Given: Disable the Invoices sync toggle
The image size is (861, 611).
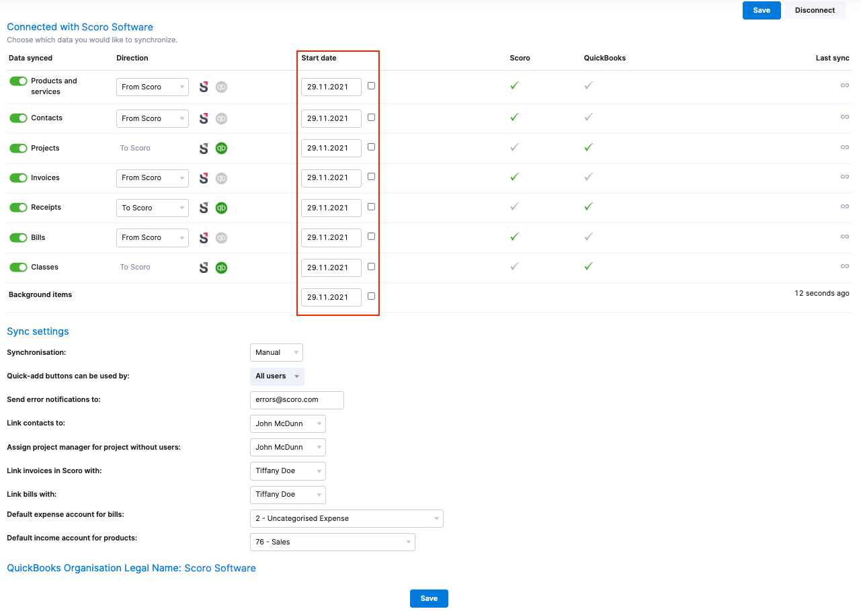Looking at the screenshot, I should [18, 177].
